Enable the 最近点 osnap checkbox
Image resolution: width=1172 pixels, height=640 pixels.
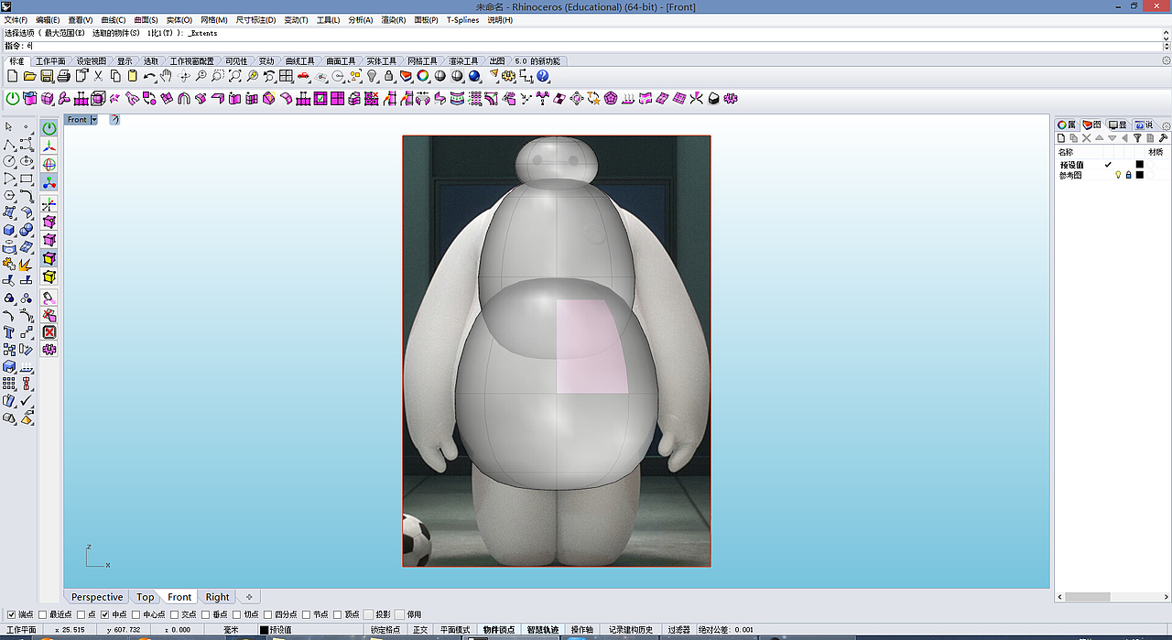click(x=42, y=614)
